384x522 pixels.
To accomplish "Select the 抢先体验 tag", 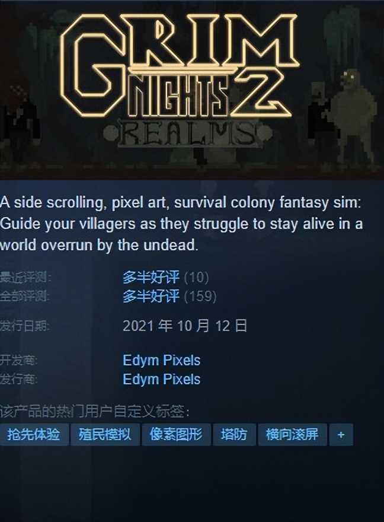I will coord(34,434).
